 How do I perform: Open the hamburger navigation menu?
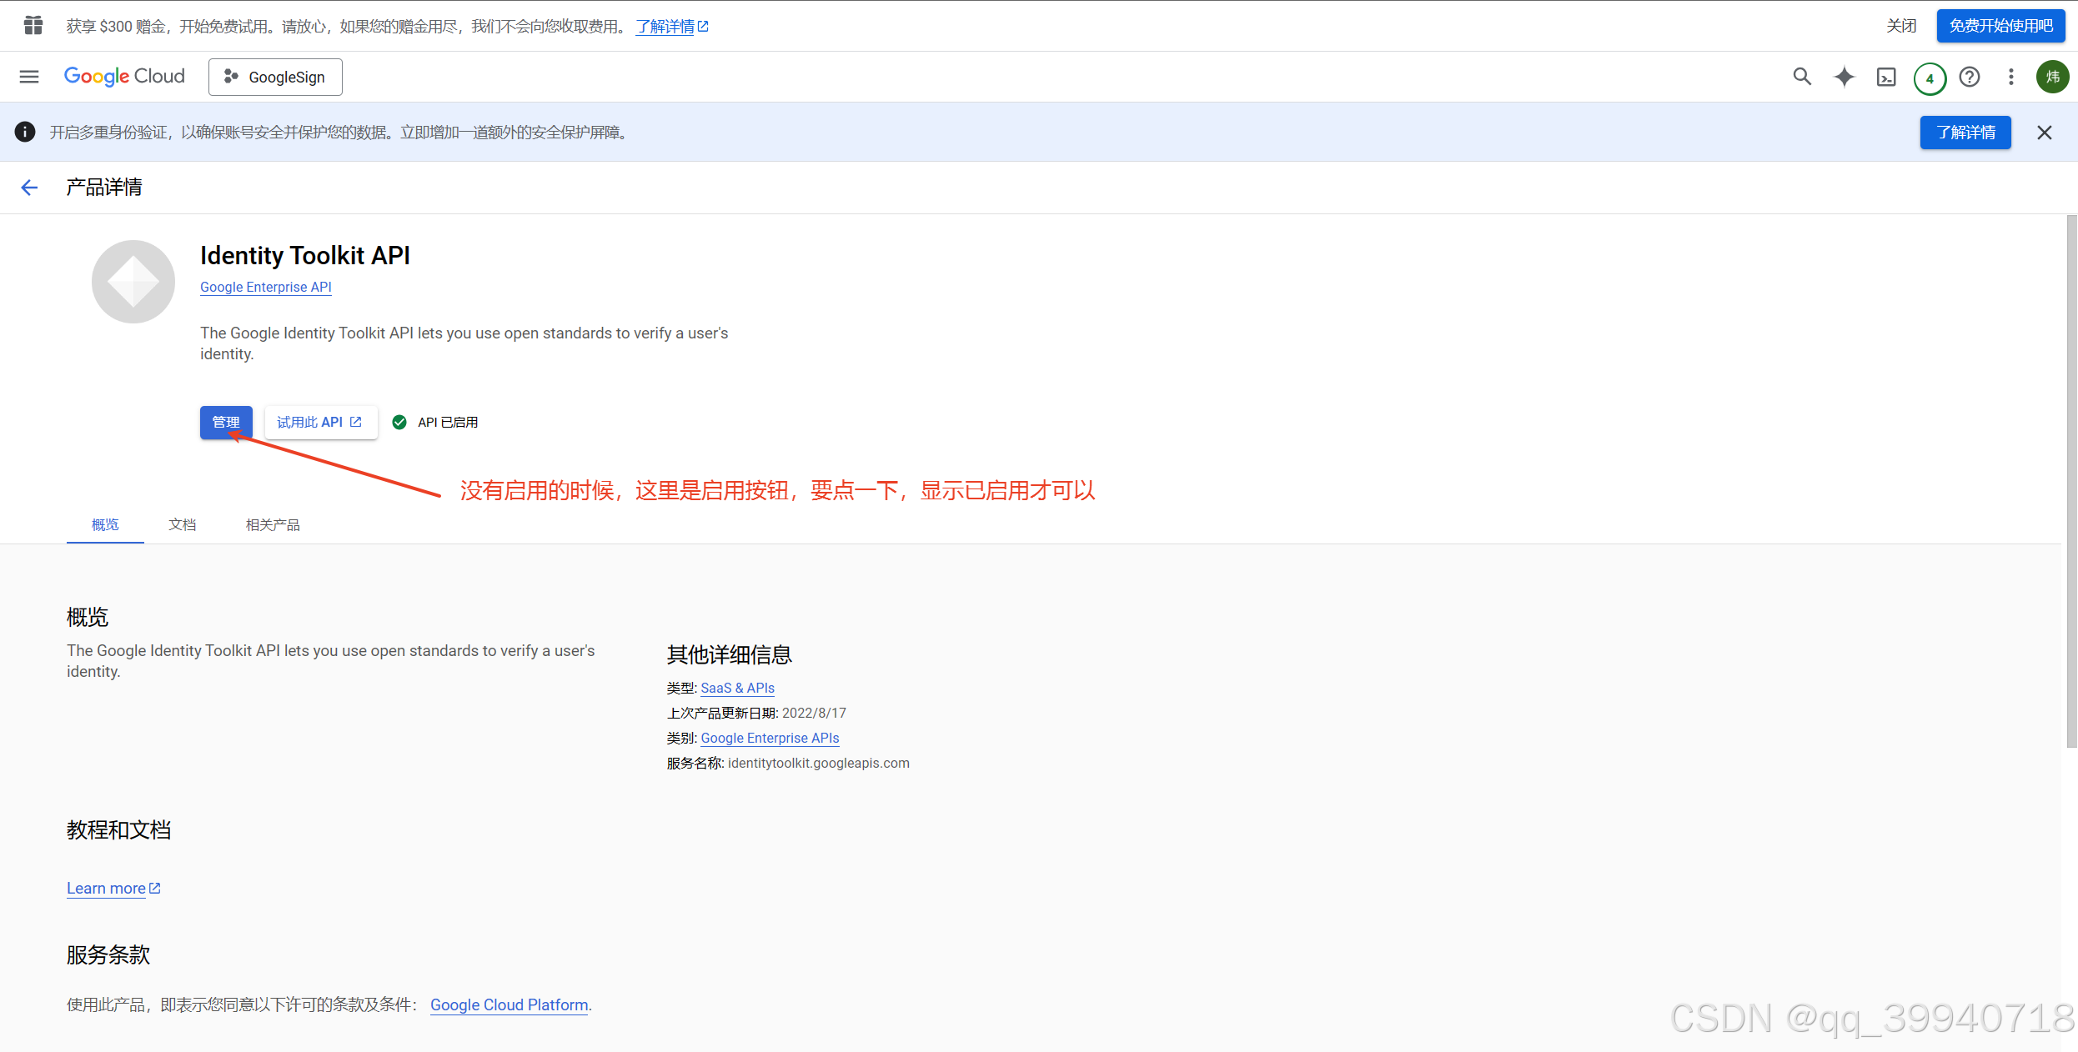coord(29,77)
